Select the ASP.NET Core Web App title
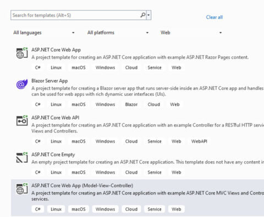The width and height of the screenshot is (264, 217). coord(56,50)
